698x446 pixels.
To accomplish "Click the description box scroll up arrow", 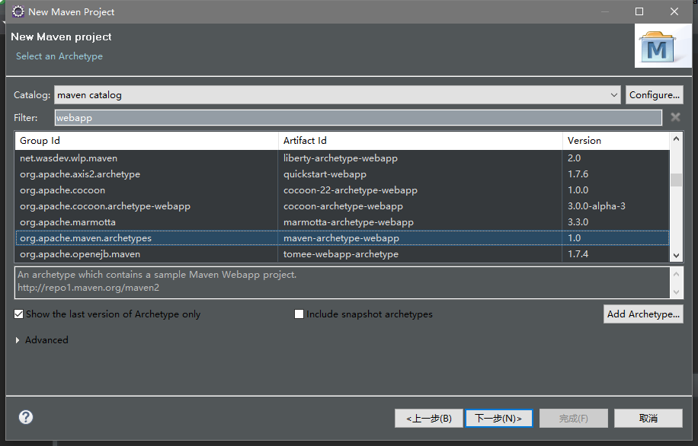I will [x=676, y=274].
